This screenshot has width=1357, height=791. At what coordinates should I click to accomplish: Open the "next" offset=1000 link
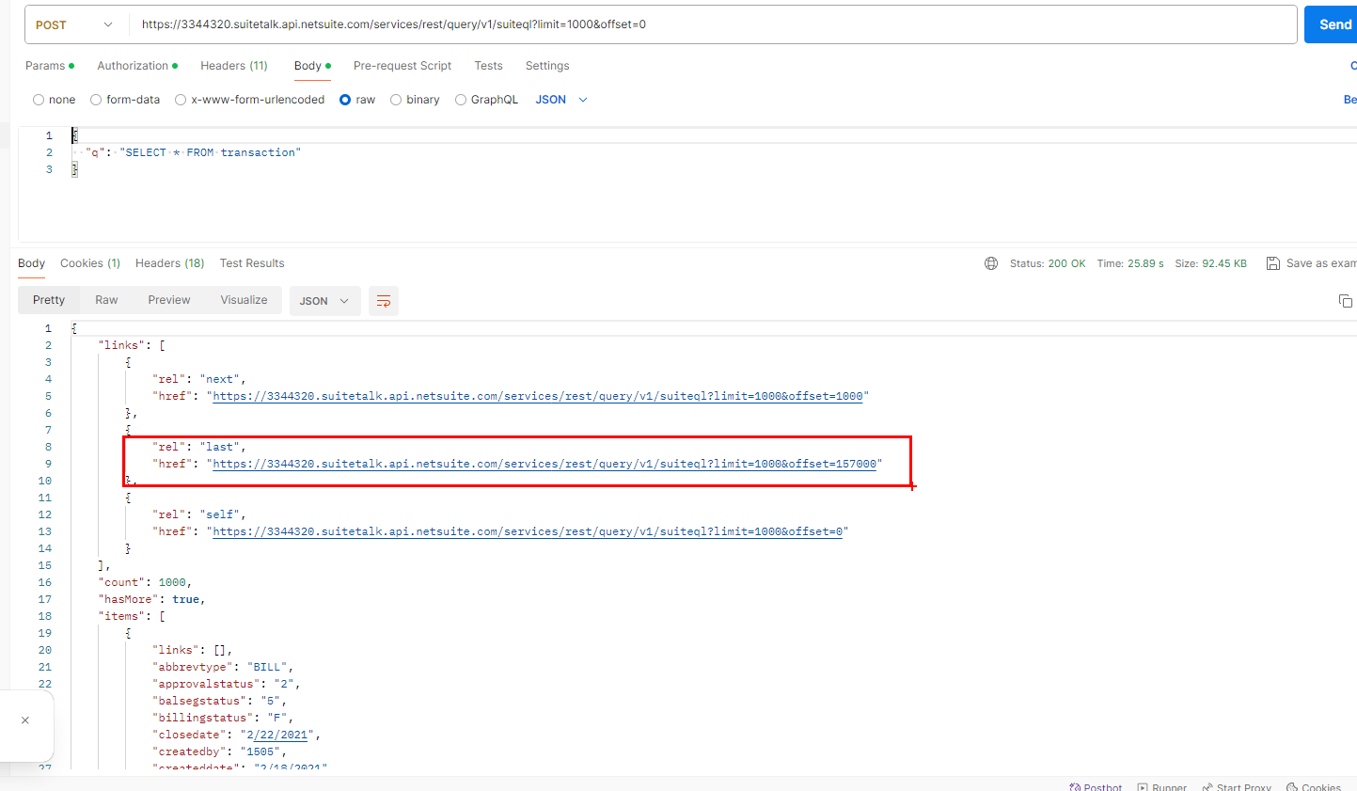(538, 396)
